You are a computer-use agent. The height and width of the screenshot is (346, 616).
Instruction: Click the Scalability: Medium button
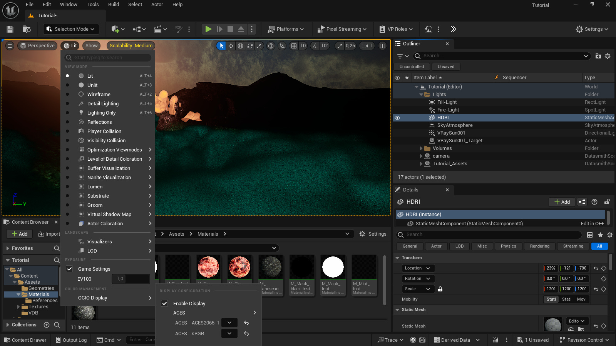pyautogui.click(x=131, y=46)
